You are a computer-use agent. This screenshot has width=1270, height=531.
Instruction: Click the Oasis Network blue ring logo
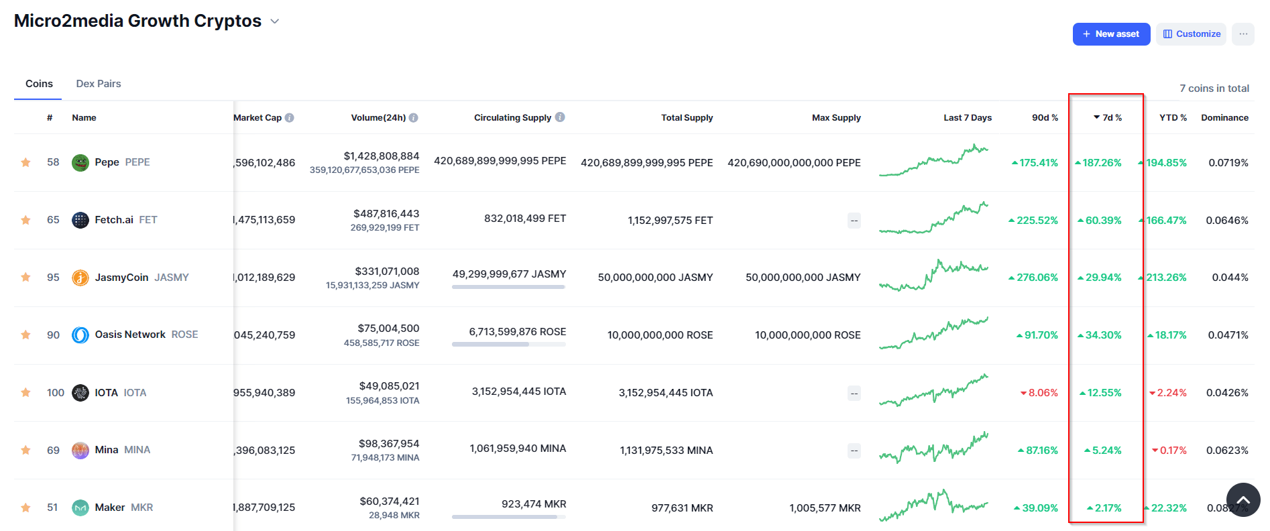coord(80,335)
